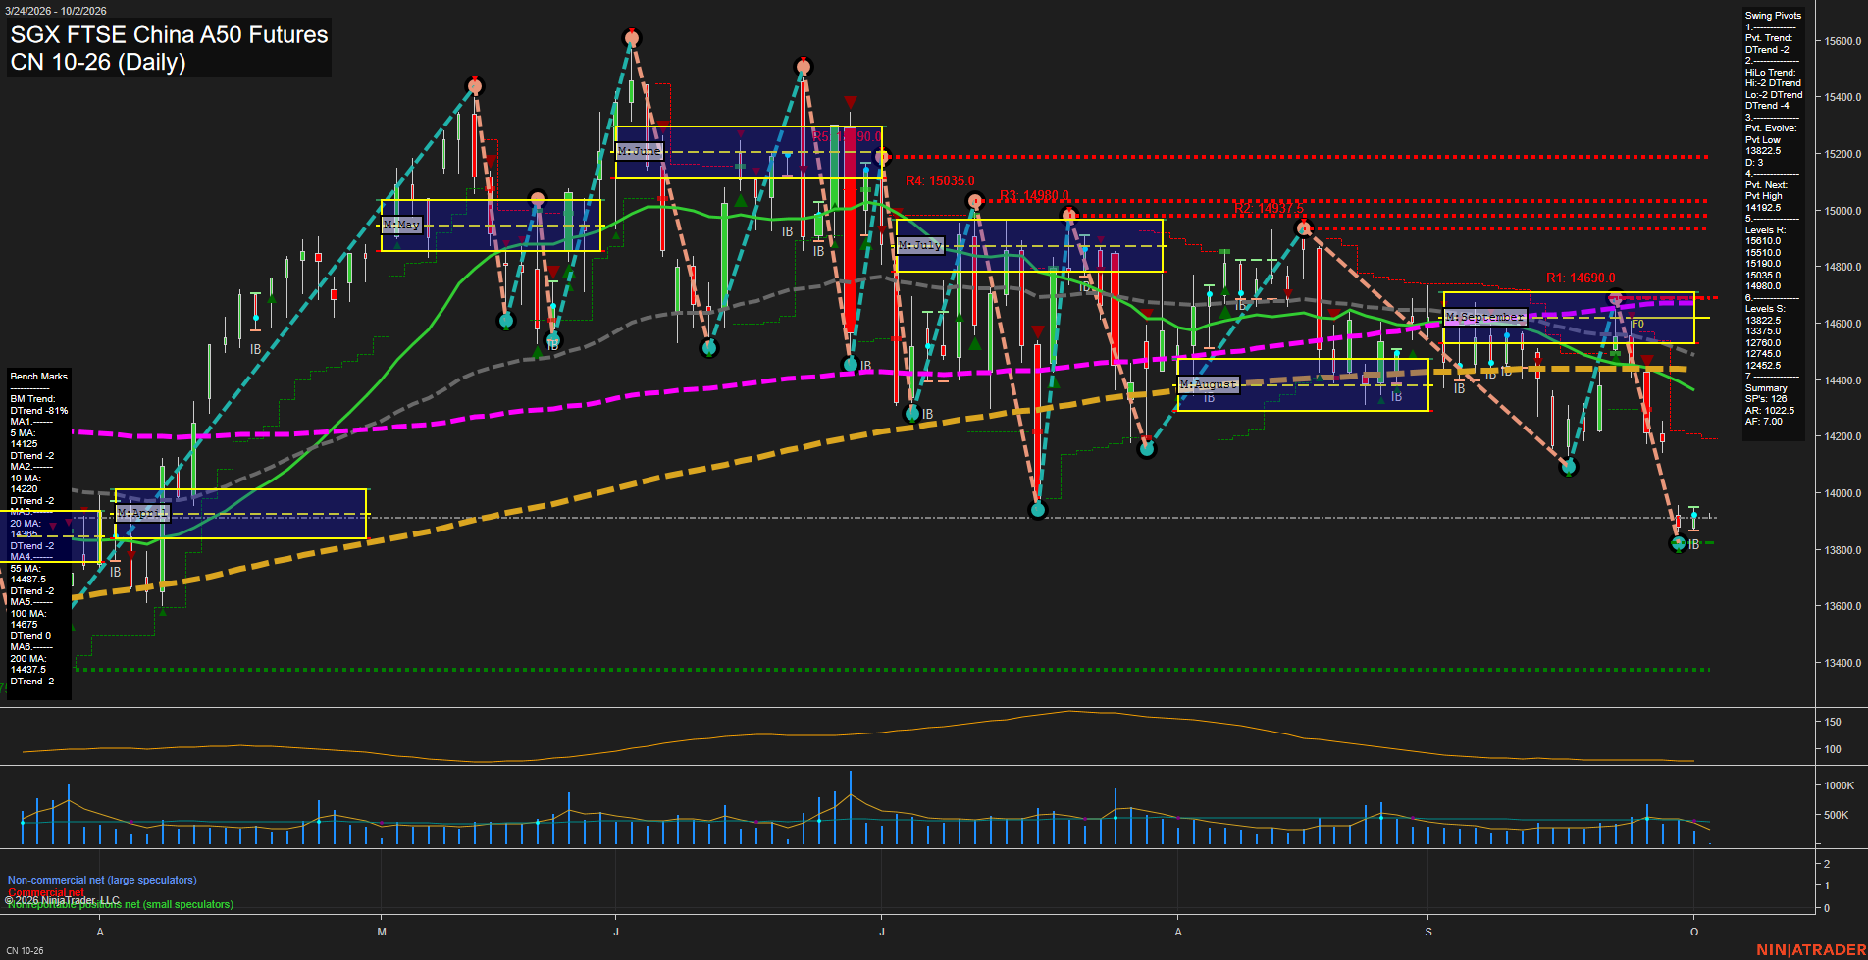This screenshot has width=1868, height=960.
Task: Click the date range 3/24/2026 - 10/2/2026
Action: [56, 11]
